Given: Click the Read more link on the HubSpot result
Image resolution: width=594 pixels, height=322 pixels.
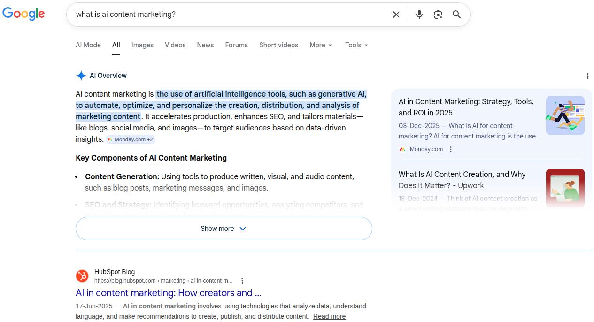Looking at the screenshot, I should 329,316.
